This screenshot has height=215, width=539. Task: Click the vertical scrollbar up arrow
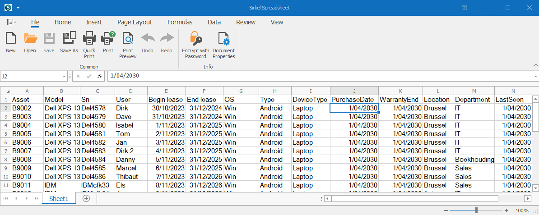pyautogui.click(x=535, y=99)
